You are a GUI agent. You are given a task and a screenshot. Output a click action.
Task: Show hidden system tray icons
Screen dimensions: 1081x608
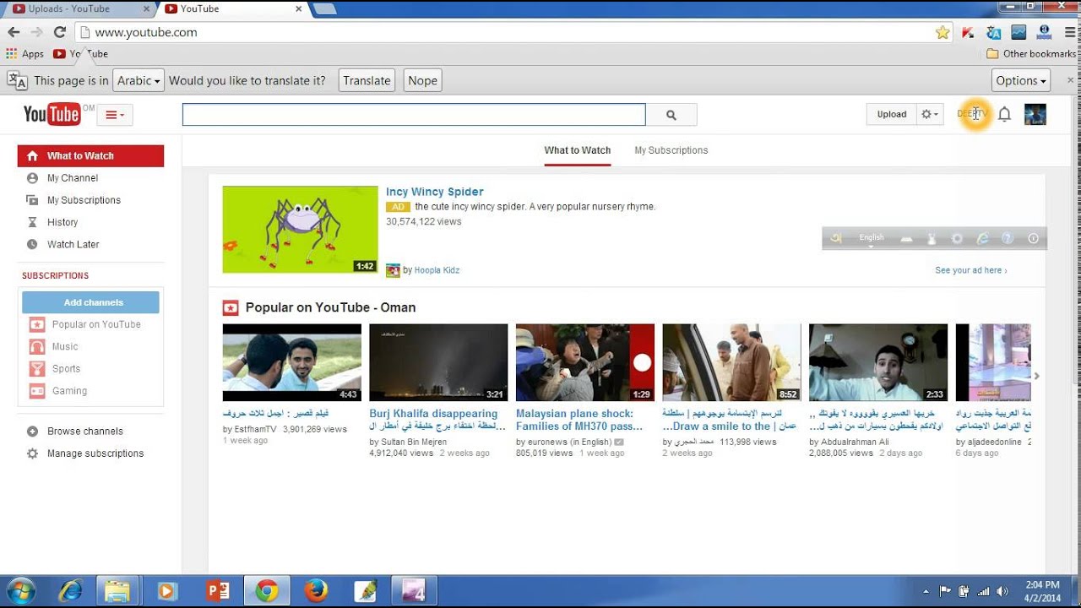click(x=926, y=591)
